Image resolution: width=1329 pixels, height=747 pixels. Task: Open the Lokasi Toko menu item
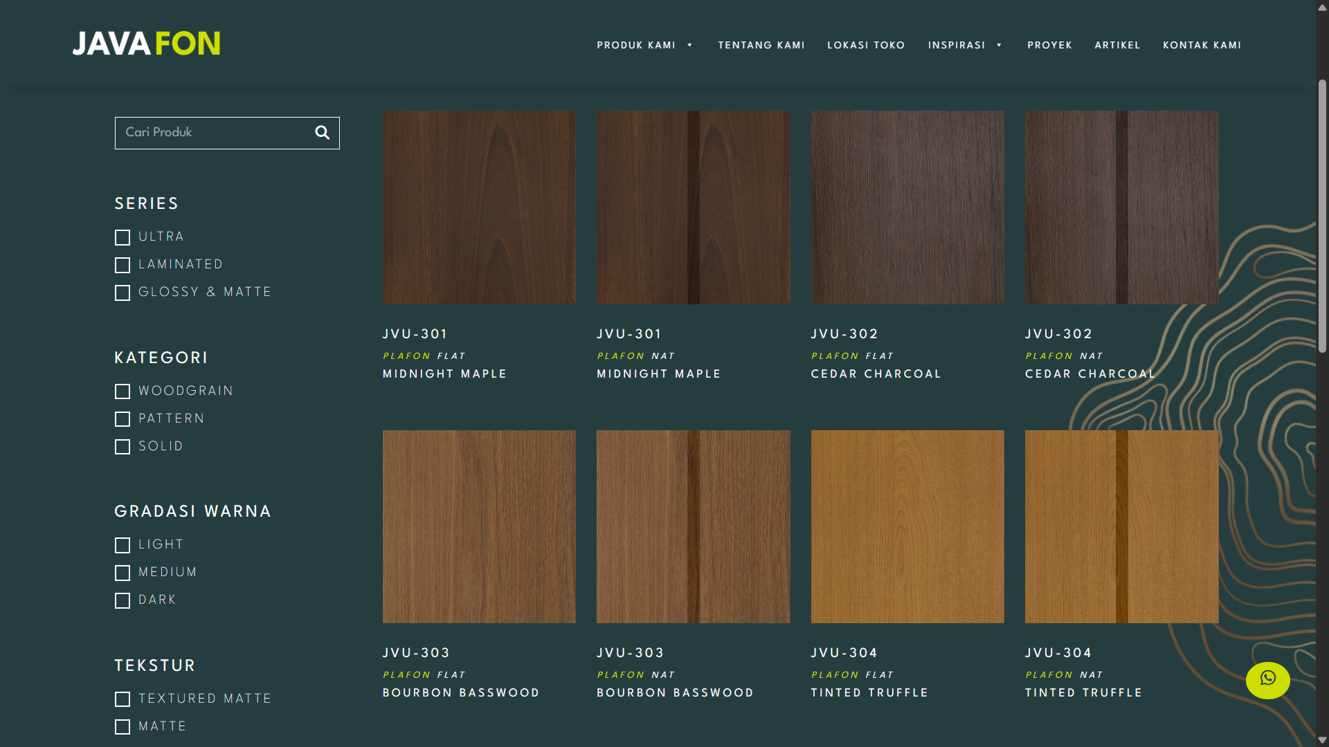(x=865, y=45)
